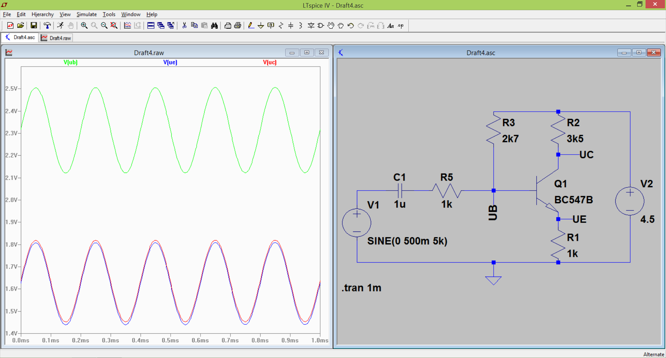Click the Halt simulation hand icon
The image size is (666, 358).
[x=70, y=25]
